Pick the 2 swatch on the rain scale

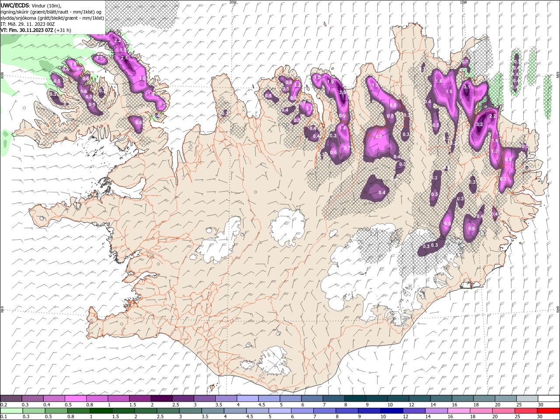click(x=145, y=411)
